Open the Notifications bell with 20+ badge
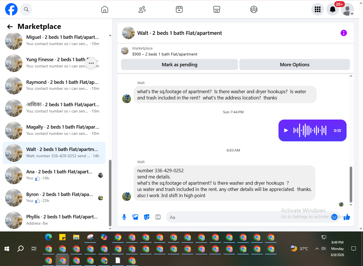 pyautogui.click(x=333, y=10)
